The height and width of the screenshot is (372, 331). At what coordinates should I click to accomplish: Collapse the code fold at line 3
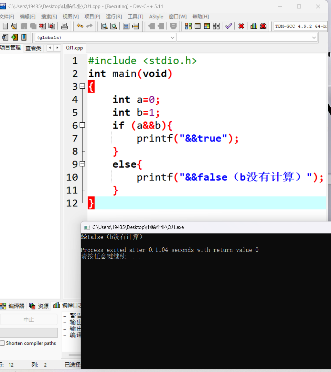[x=82, y=86]
